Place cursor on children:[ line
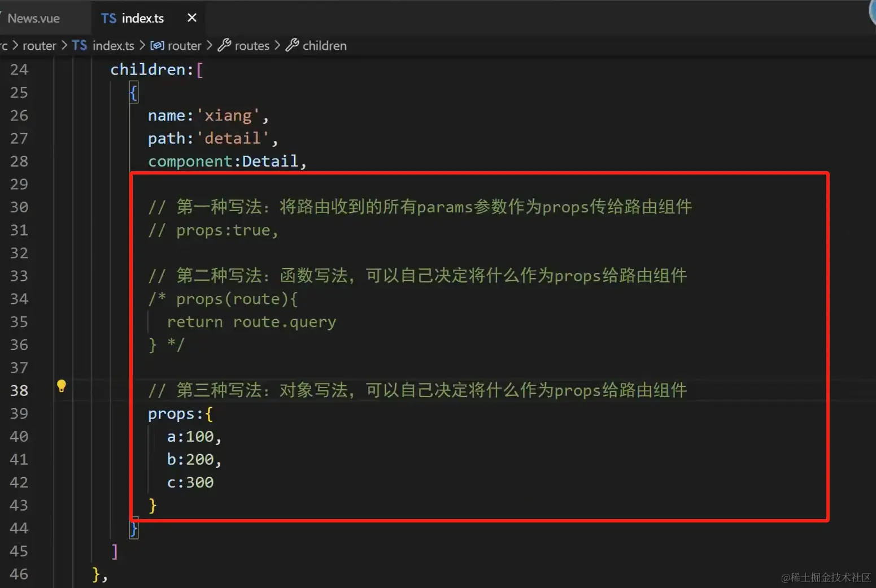Viewport: 876px width, 588px height. [156, 69]
